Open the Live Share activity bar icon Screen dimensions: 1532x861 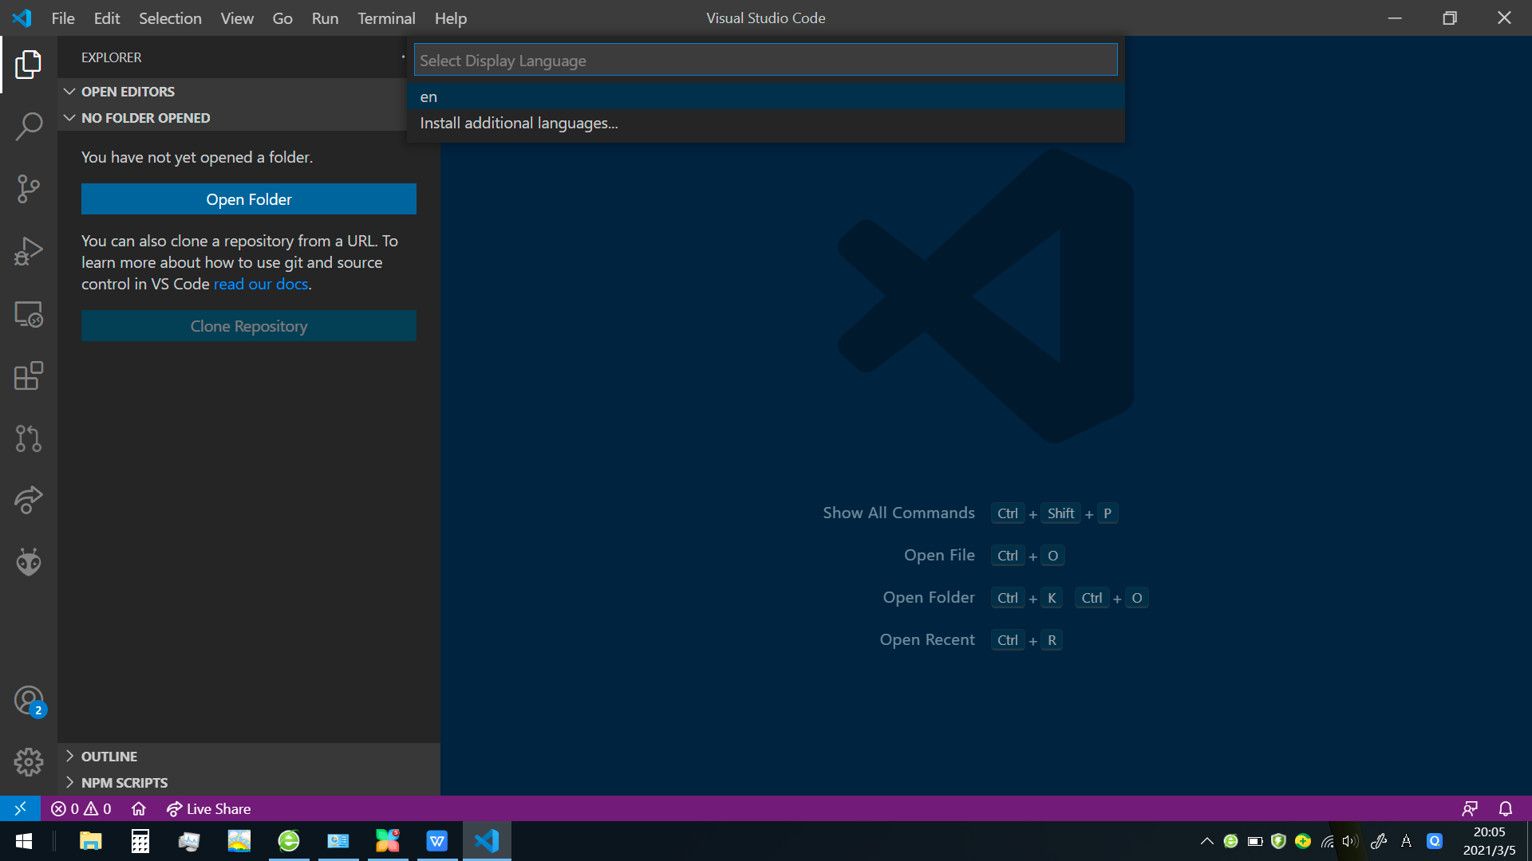[29, 500]
